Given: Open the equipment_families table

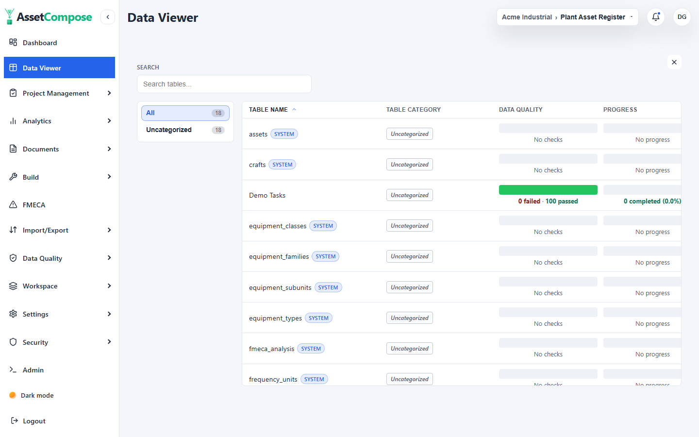Looking at the screenshot, I should (279, 256).
